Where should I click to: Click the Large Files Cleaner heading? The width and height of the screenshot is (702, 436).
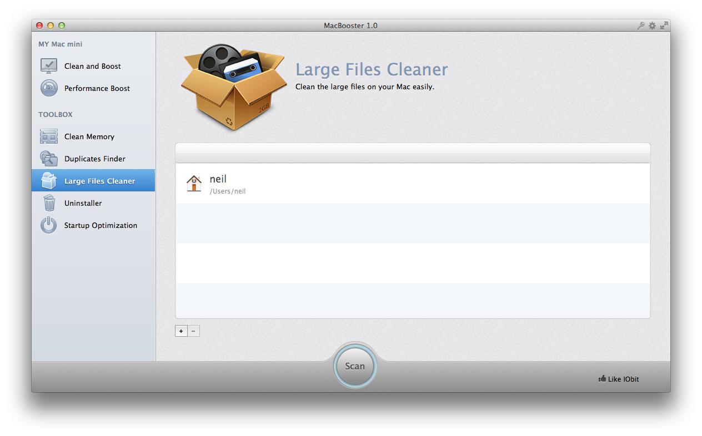372,69
